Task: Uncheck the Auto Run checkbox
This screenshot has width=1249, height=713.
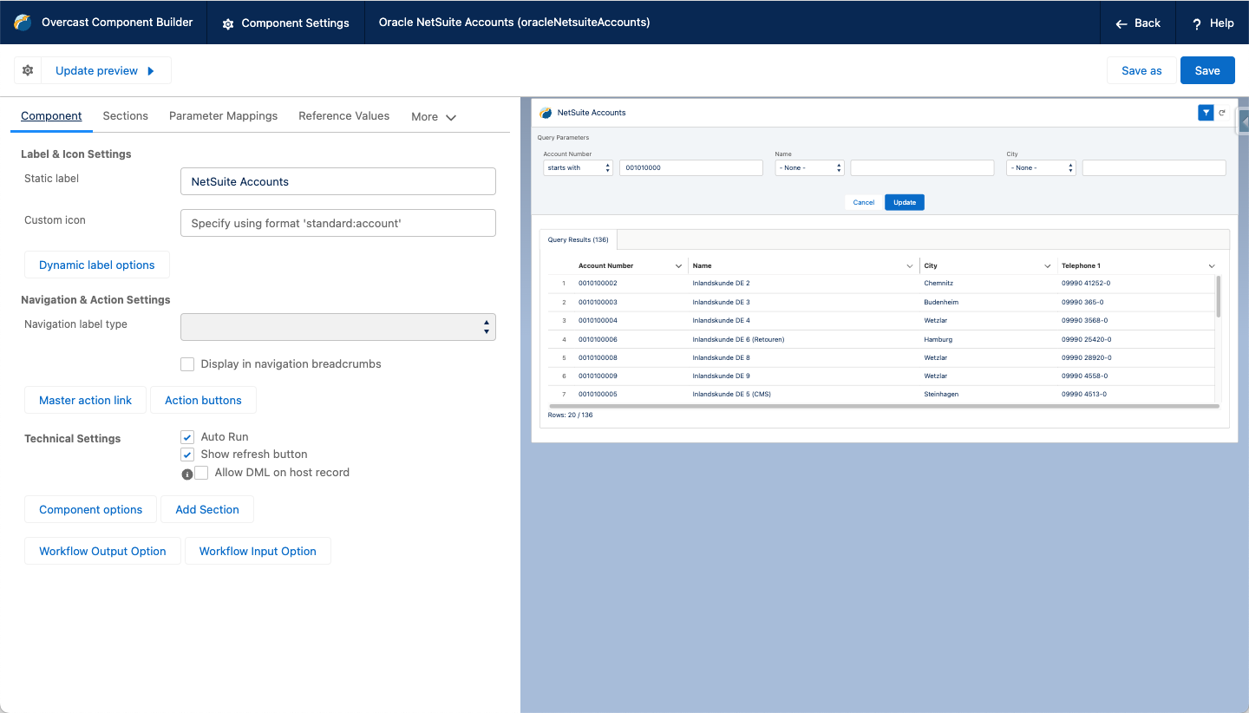Action: coord(187,437)
